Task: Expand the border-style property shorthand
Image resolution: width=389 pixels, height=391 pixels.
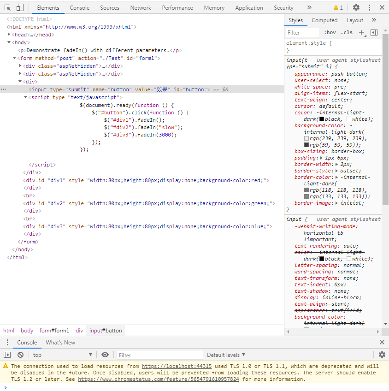Action: pos(336,171)
